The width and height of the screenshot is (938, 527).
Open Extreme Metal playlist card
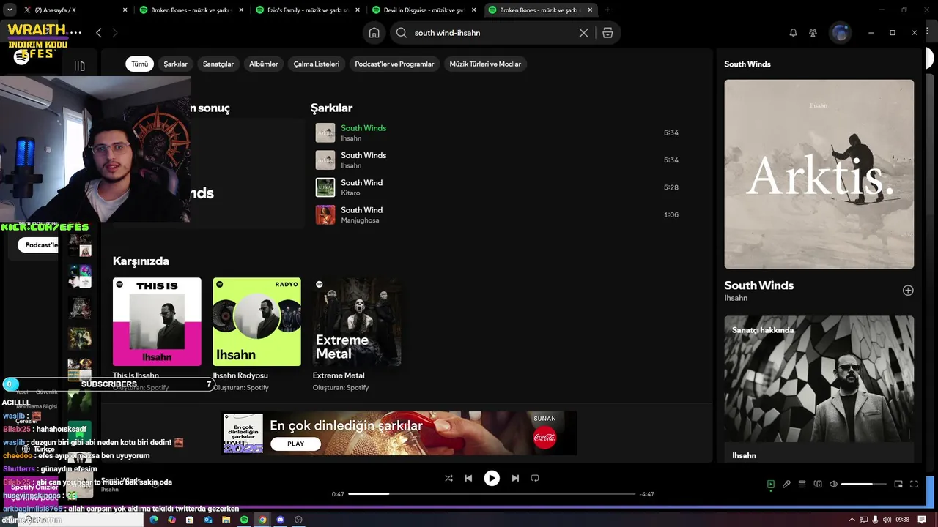357,334
